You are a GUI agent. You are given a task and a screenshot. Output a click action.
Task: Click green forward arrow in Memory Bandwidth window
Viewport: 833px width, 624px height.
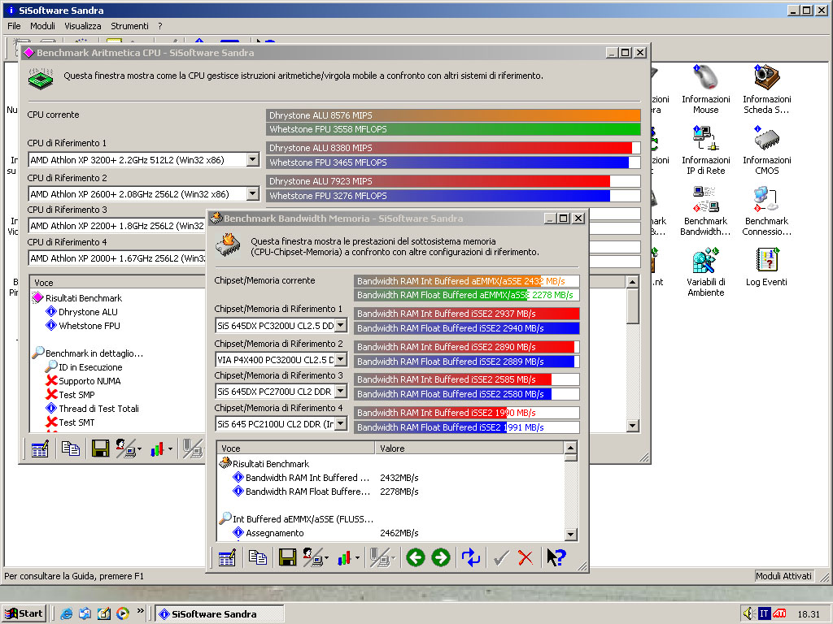tap(440, 557)
